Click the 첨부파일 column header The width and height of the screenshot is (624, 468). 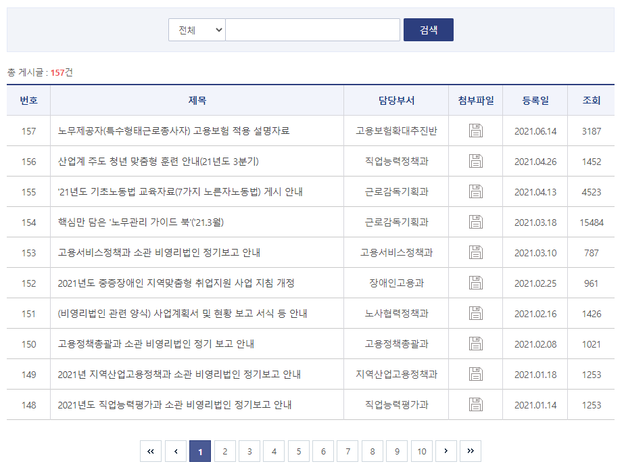pyautogui.click(x=475, y=100)
